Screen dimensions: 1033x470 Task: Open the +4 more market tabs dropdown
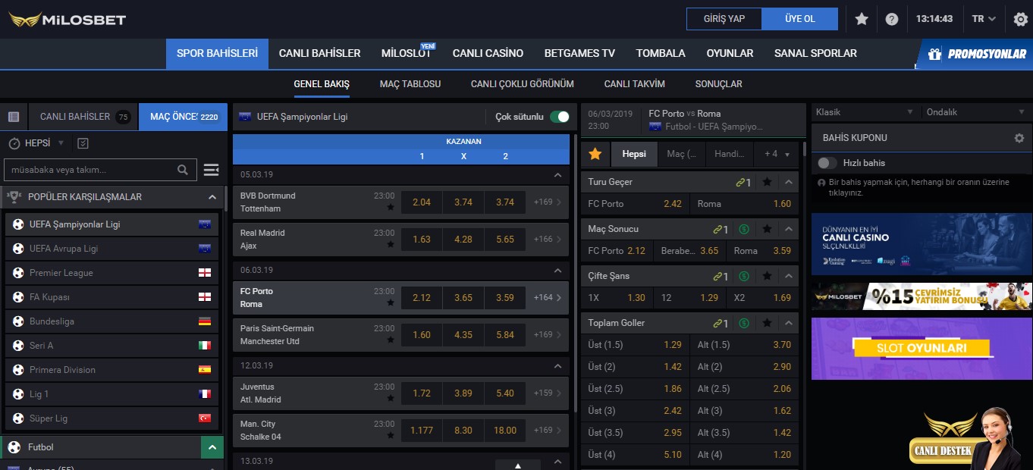(x=777, y=154)
